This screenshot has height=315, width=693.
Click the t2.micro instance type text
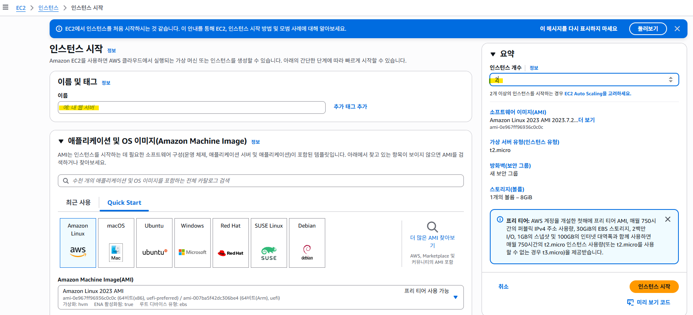click(x=500, y=150)
